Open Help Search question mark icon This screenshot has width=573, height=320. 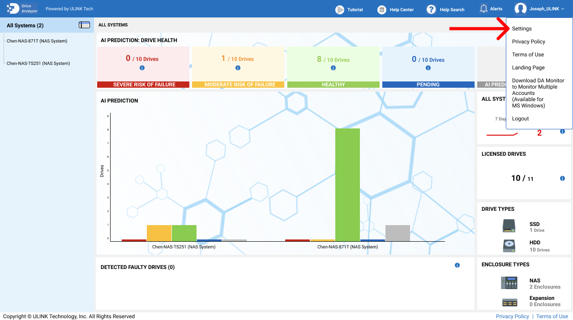[431, 9]
